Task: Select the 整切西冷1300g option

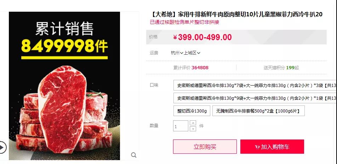Action: pos(192,111)
